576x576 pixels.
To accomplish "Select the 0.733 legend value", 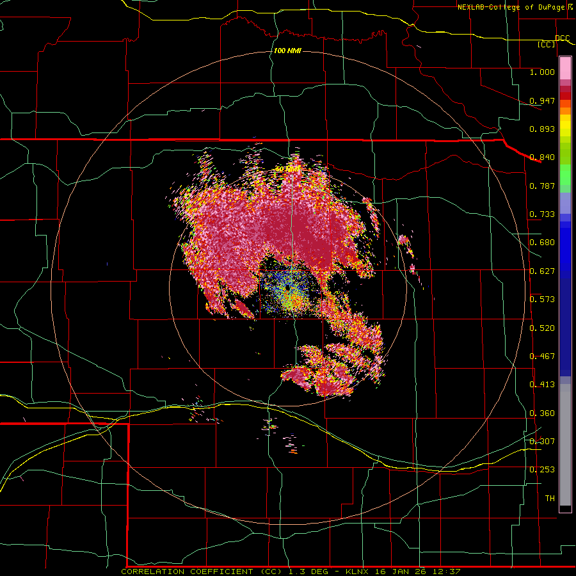I will pyautogui.click(x=542, y=214).
